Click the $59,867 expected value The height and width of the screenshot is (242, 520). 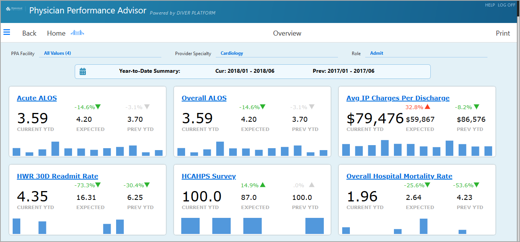[420, 119]
